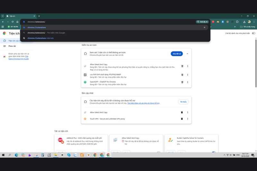Click the taskbar clock showing 10:27 CH

(245, 155)
